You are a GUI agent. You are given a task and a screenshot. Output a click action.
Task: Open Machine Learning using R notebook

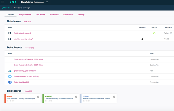pyautogui.click(x=23, y=39)
